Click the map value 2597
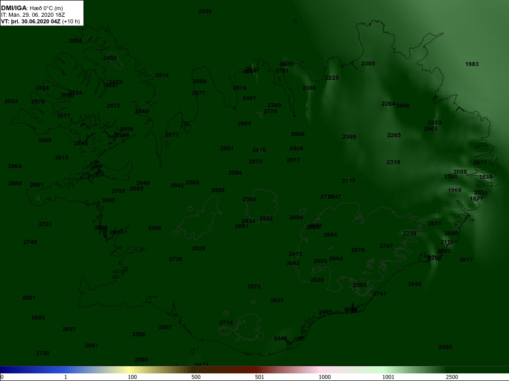 165,327
